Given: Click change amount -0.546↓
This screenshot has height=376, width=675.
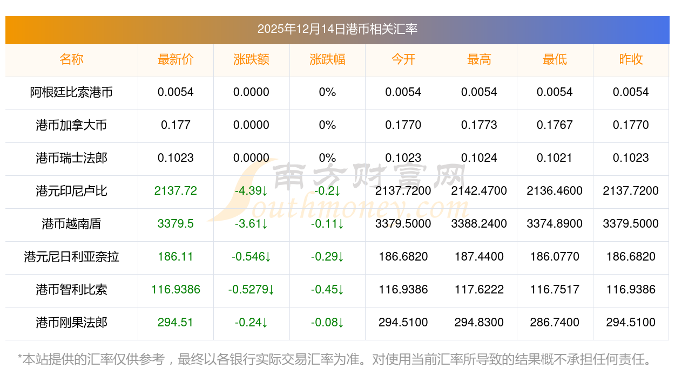Looking at the screenshot, I should point(251,257).
